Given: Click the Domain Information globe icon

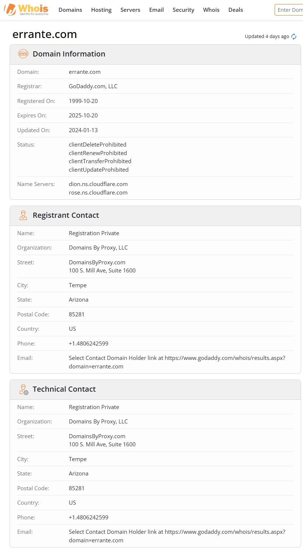Looking at the screenshot, I should pos(23,54).
